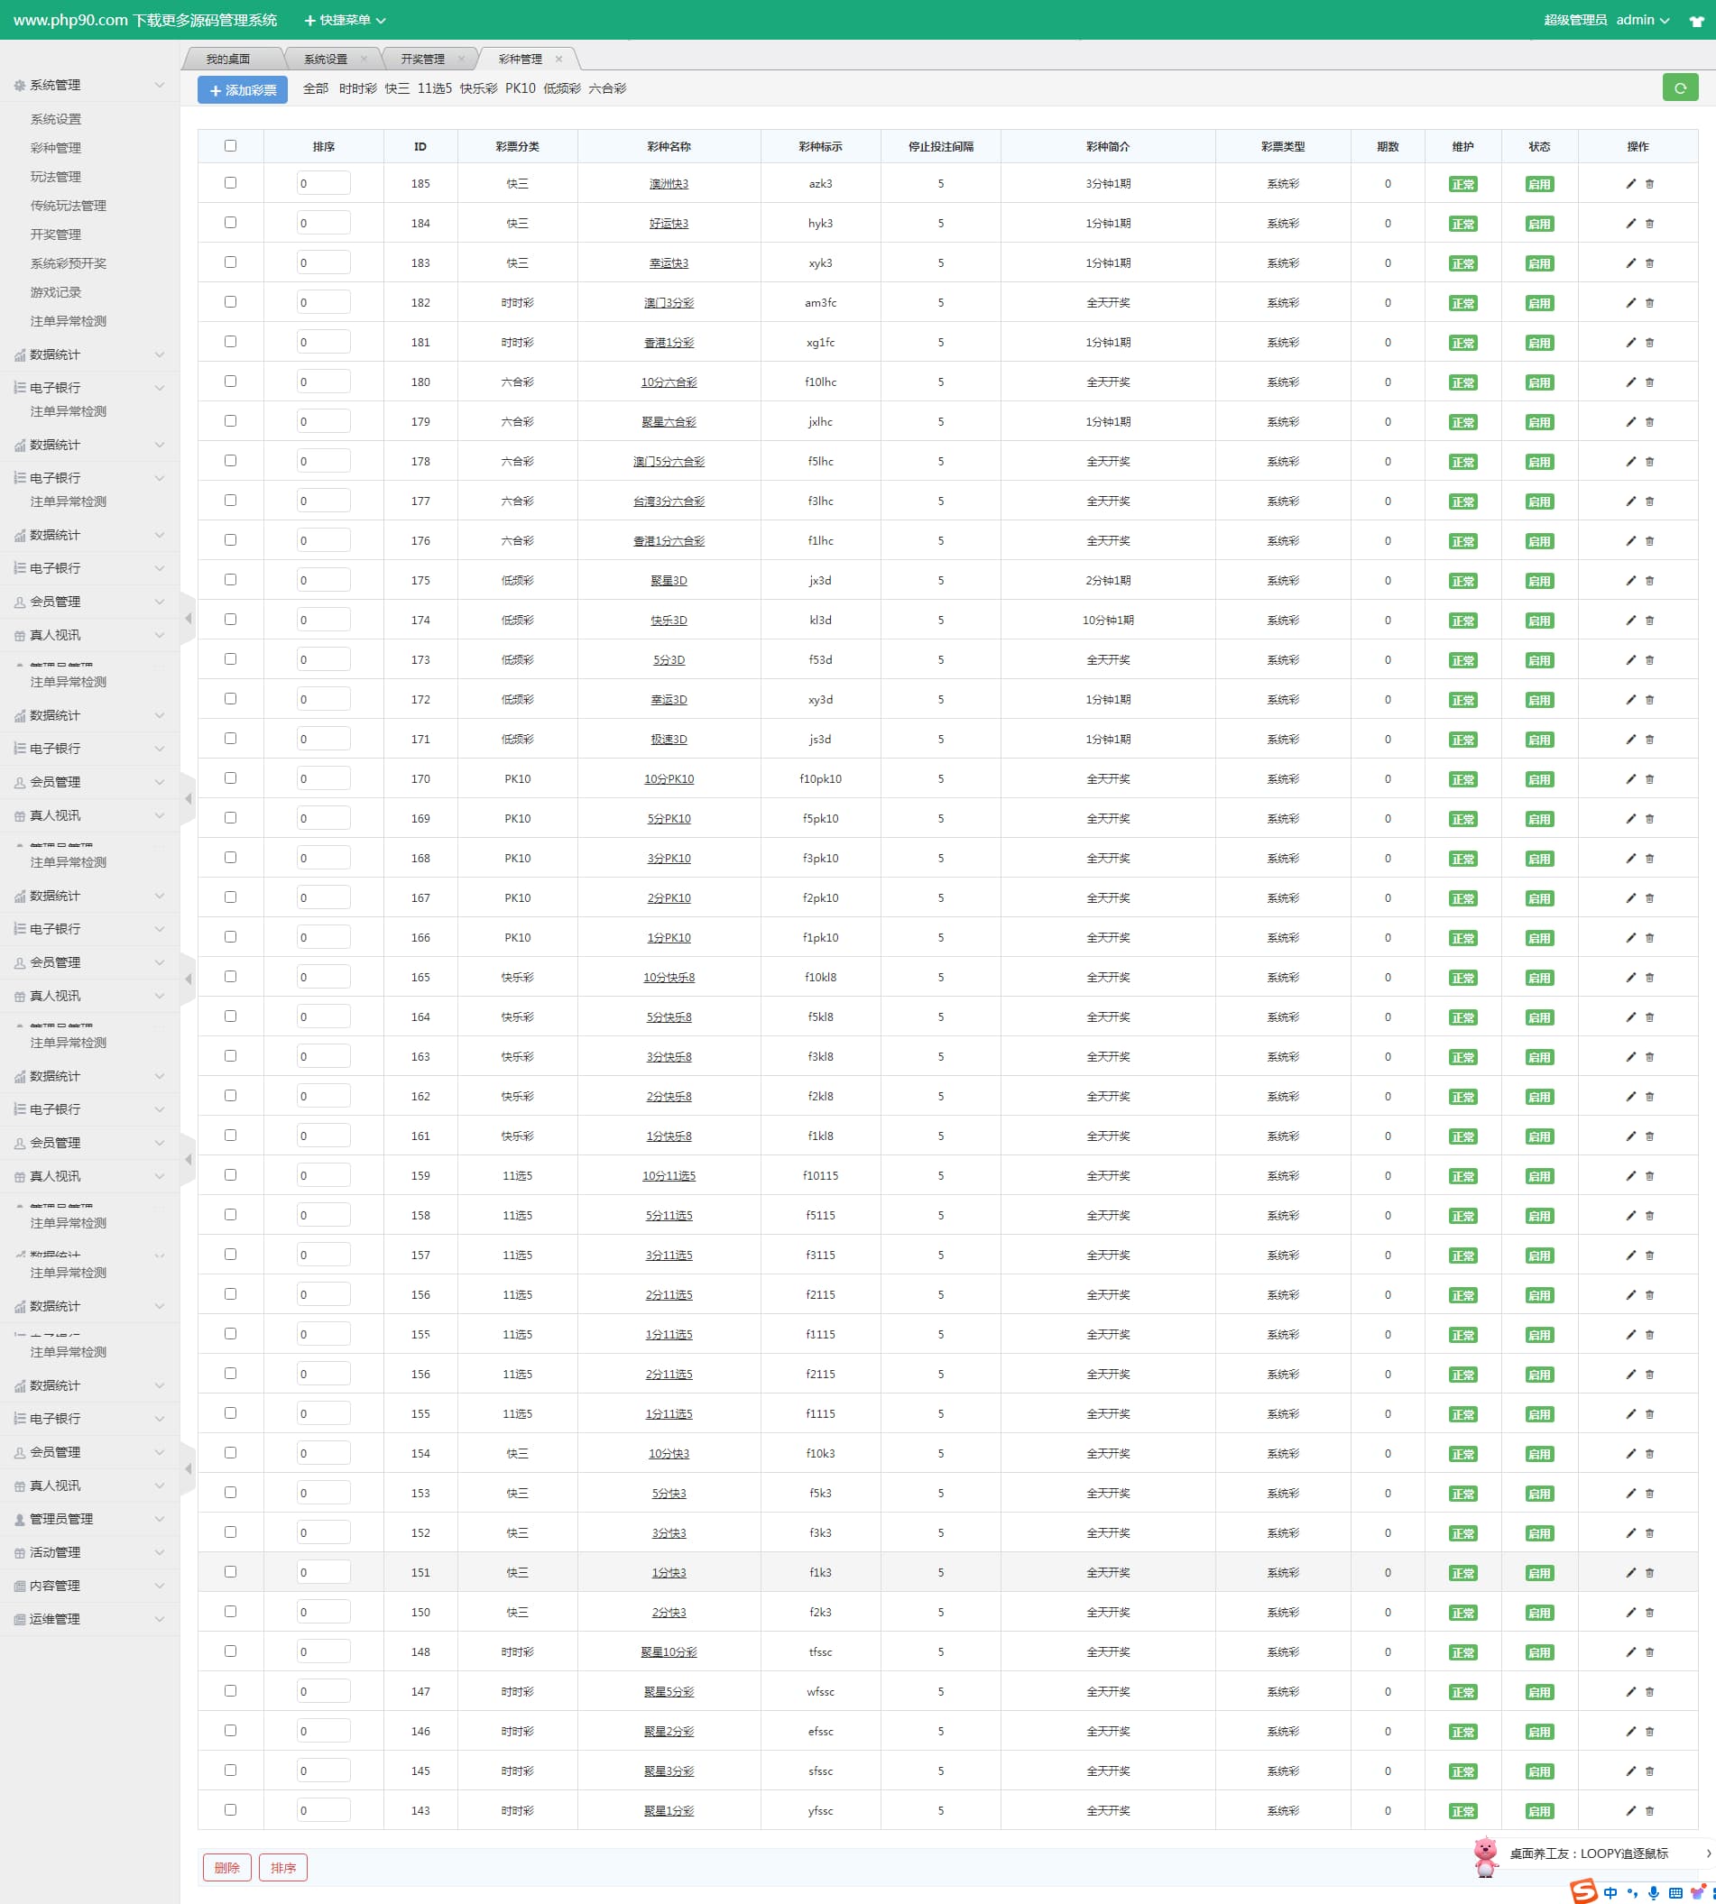
Task: Click the 添加彩票 button
Action: pyautogui.click(x=243, y=89)
